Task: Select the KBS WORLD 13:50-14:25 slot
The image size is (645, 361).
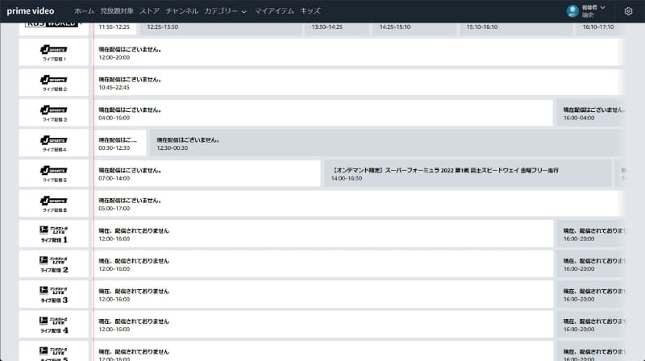Action: (x=336, y=29)
